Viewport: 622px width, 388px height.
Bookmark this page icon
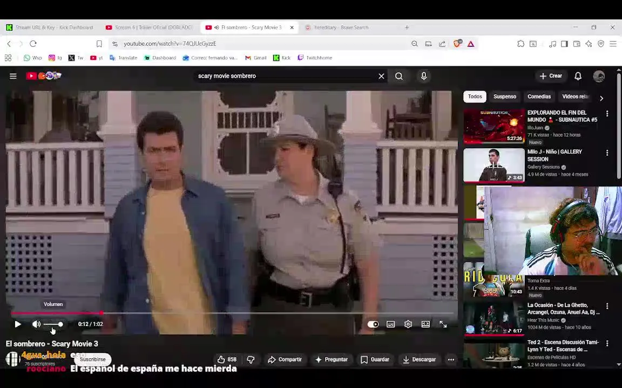[x=99, y=44]
